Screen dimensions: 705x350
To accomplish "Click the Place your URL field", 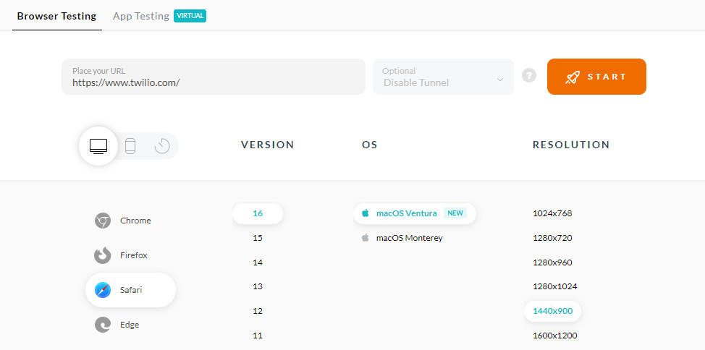I will tap(214, 77).
